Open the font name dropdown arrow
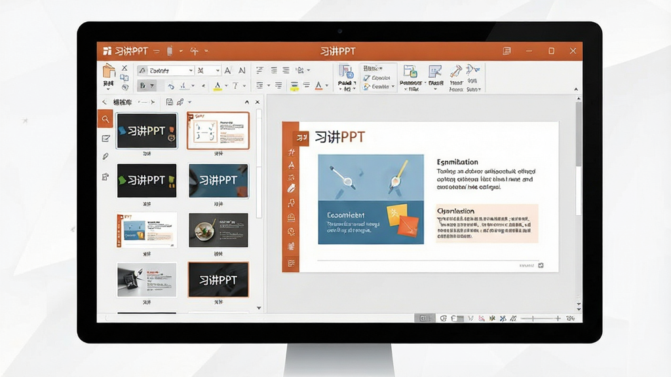Viewport: 671px width, 377px height. [191, 71]
